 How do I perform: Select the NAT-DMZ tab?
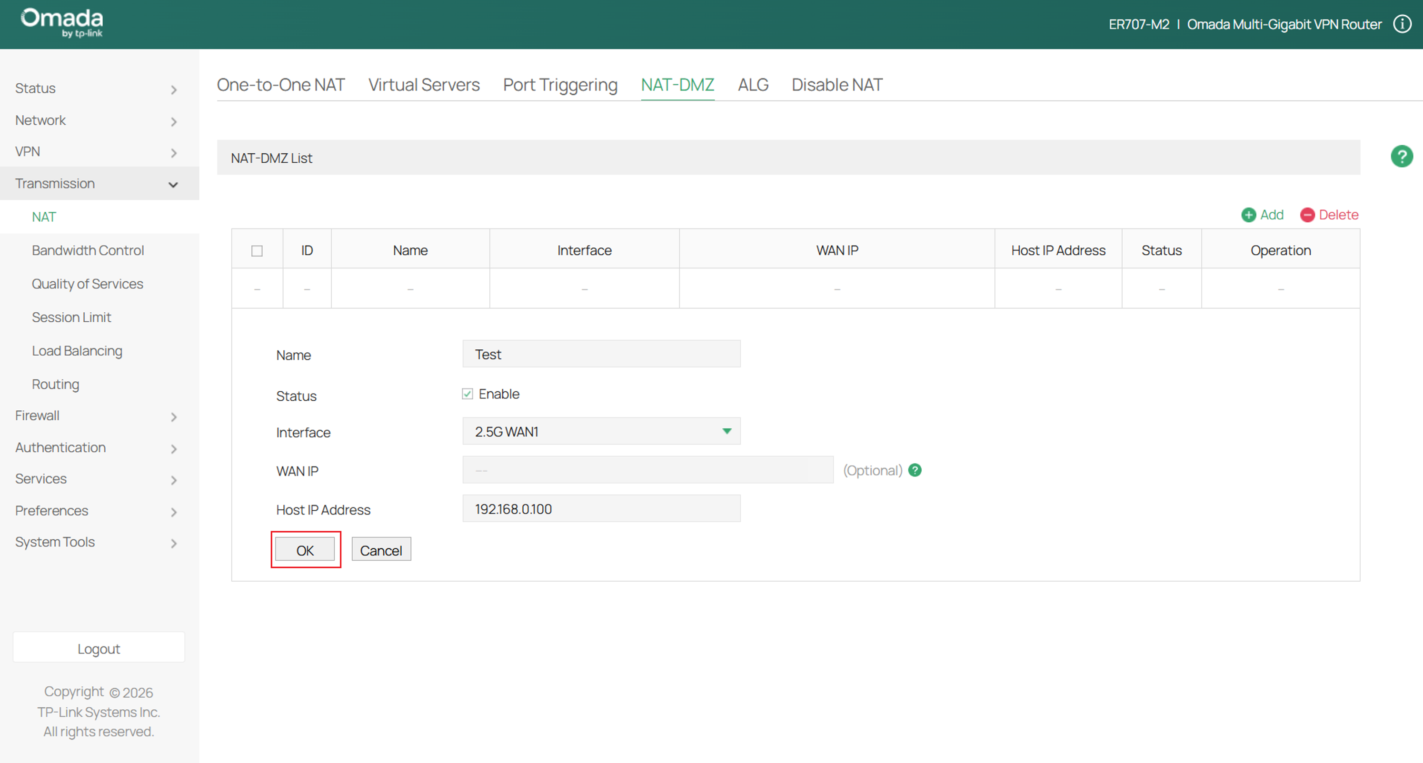[677, 84]
